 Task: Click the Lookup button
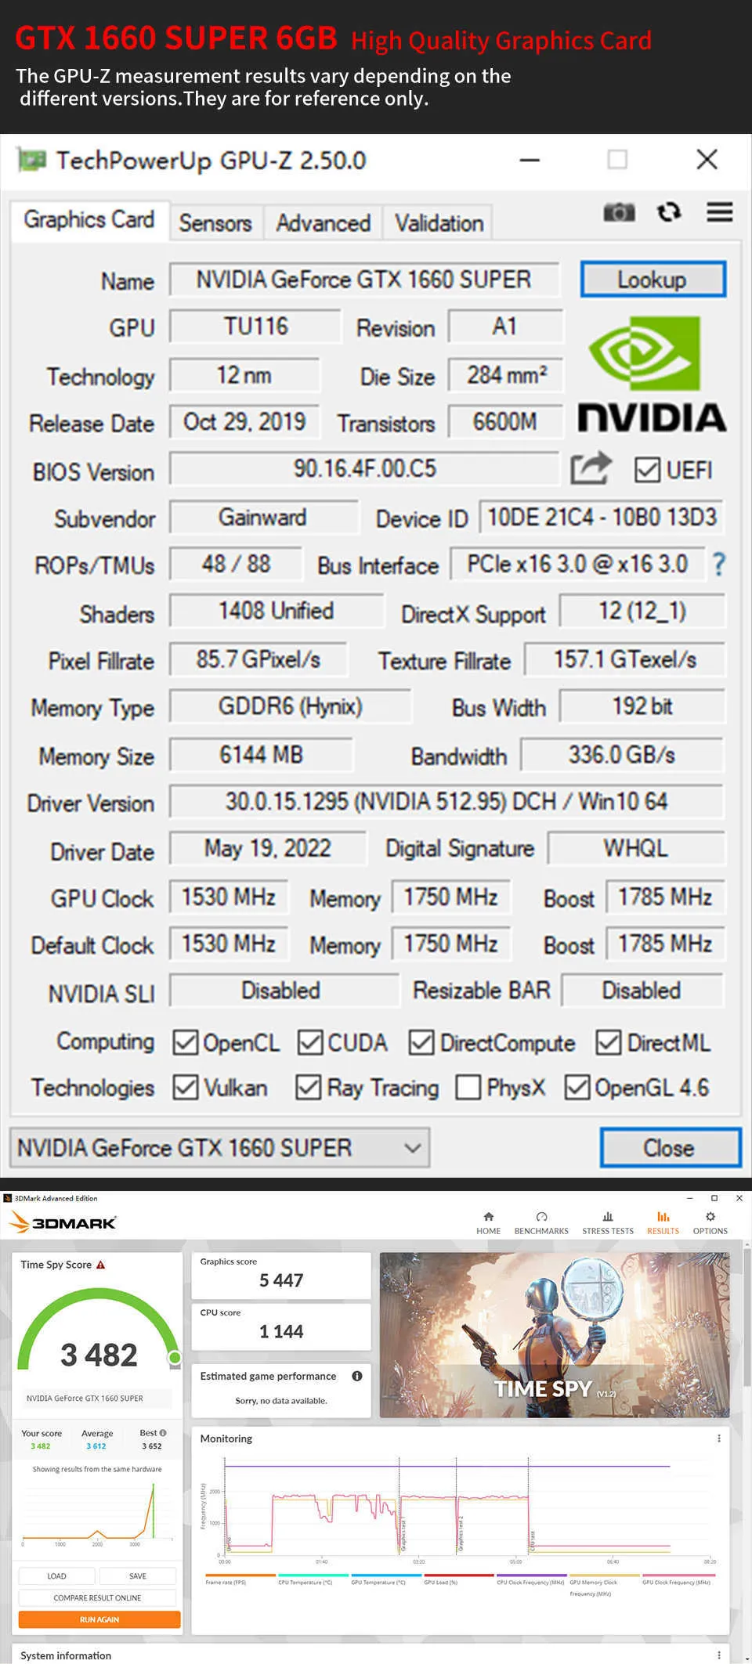click(653, 280)
